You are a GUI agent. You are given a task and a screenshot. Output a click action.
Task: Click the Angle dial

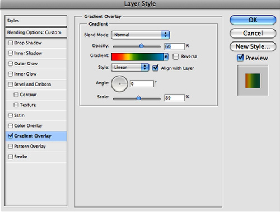(x=119, y=84)
